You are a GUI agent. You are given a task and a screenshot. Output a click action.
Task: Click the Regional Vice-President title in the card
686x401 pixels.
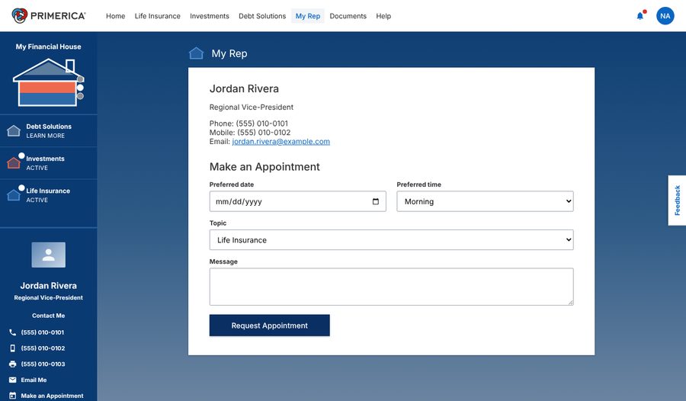252,107
